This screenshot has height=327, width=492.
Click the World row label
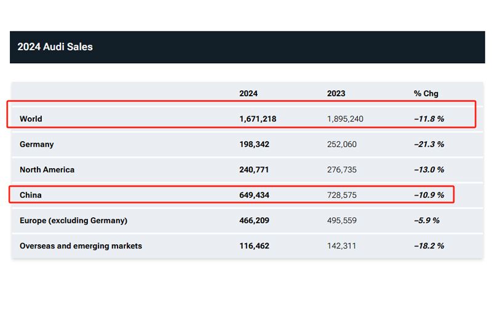pyautogui.click(x=31, y=119)
